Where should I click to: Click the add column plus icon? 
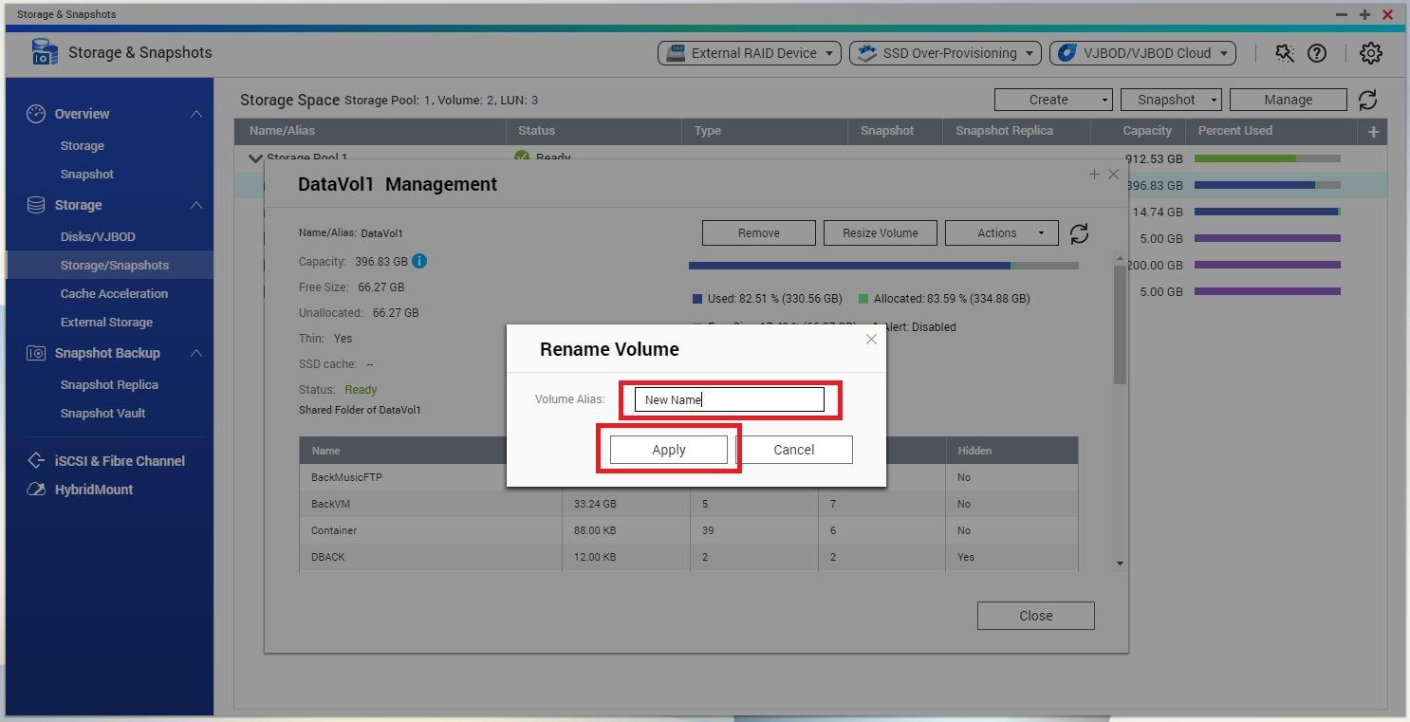(x=1373, y=131)
